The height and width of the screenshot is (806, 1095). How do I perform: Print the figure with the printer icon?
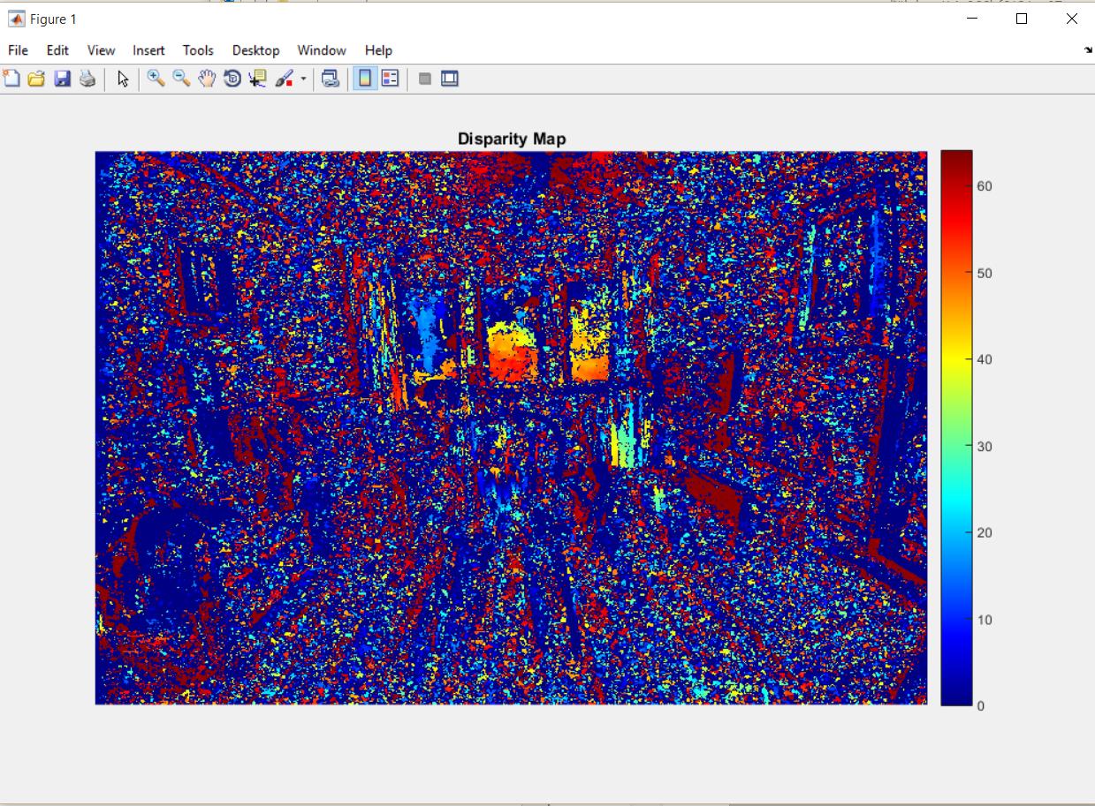[87, 79]
